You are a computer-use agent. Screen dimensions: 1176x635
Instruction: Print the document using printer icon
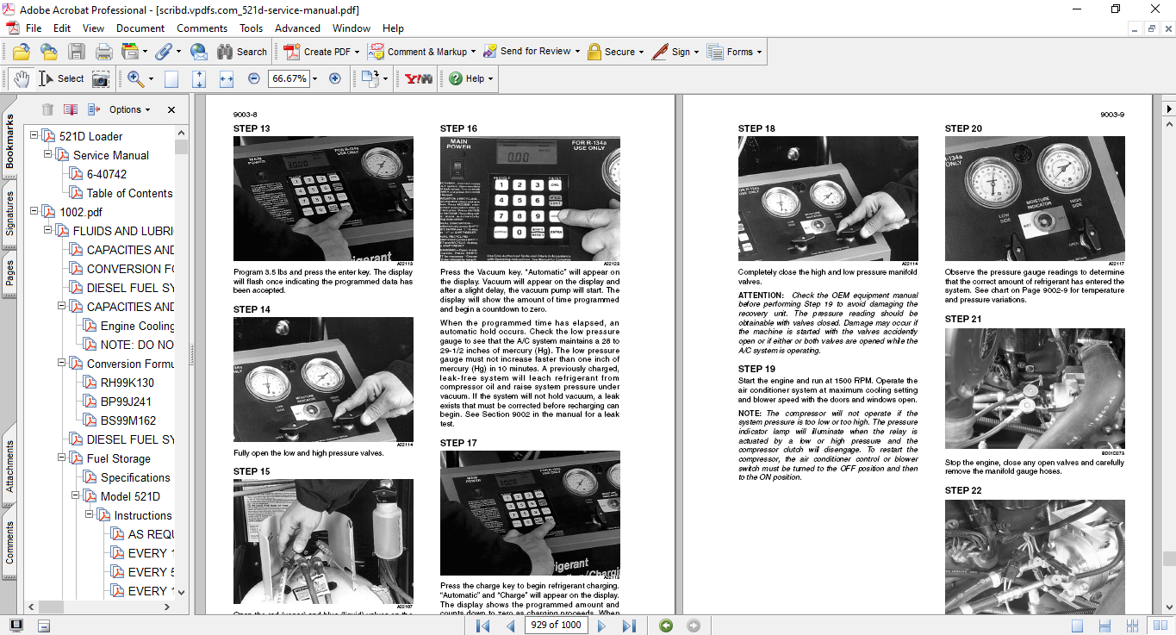point(104,52)
